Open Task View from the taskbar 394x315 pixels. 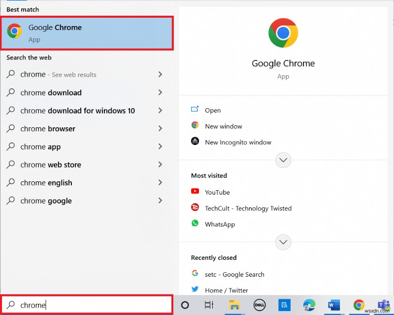[x=210, y=305]
